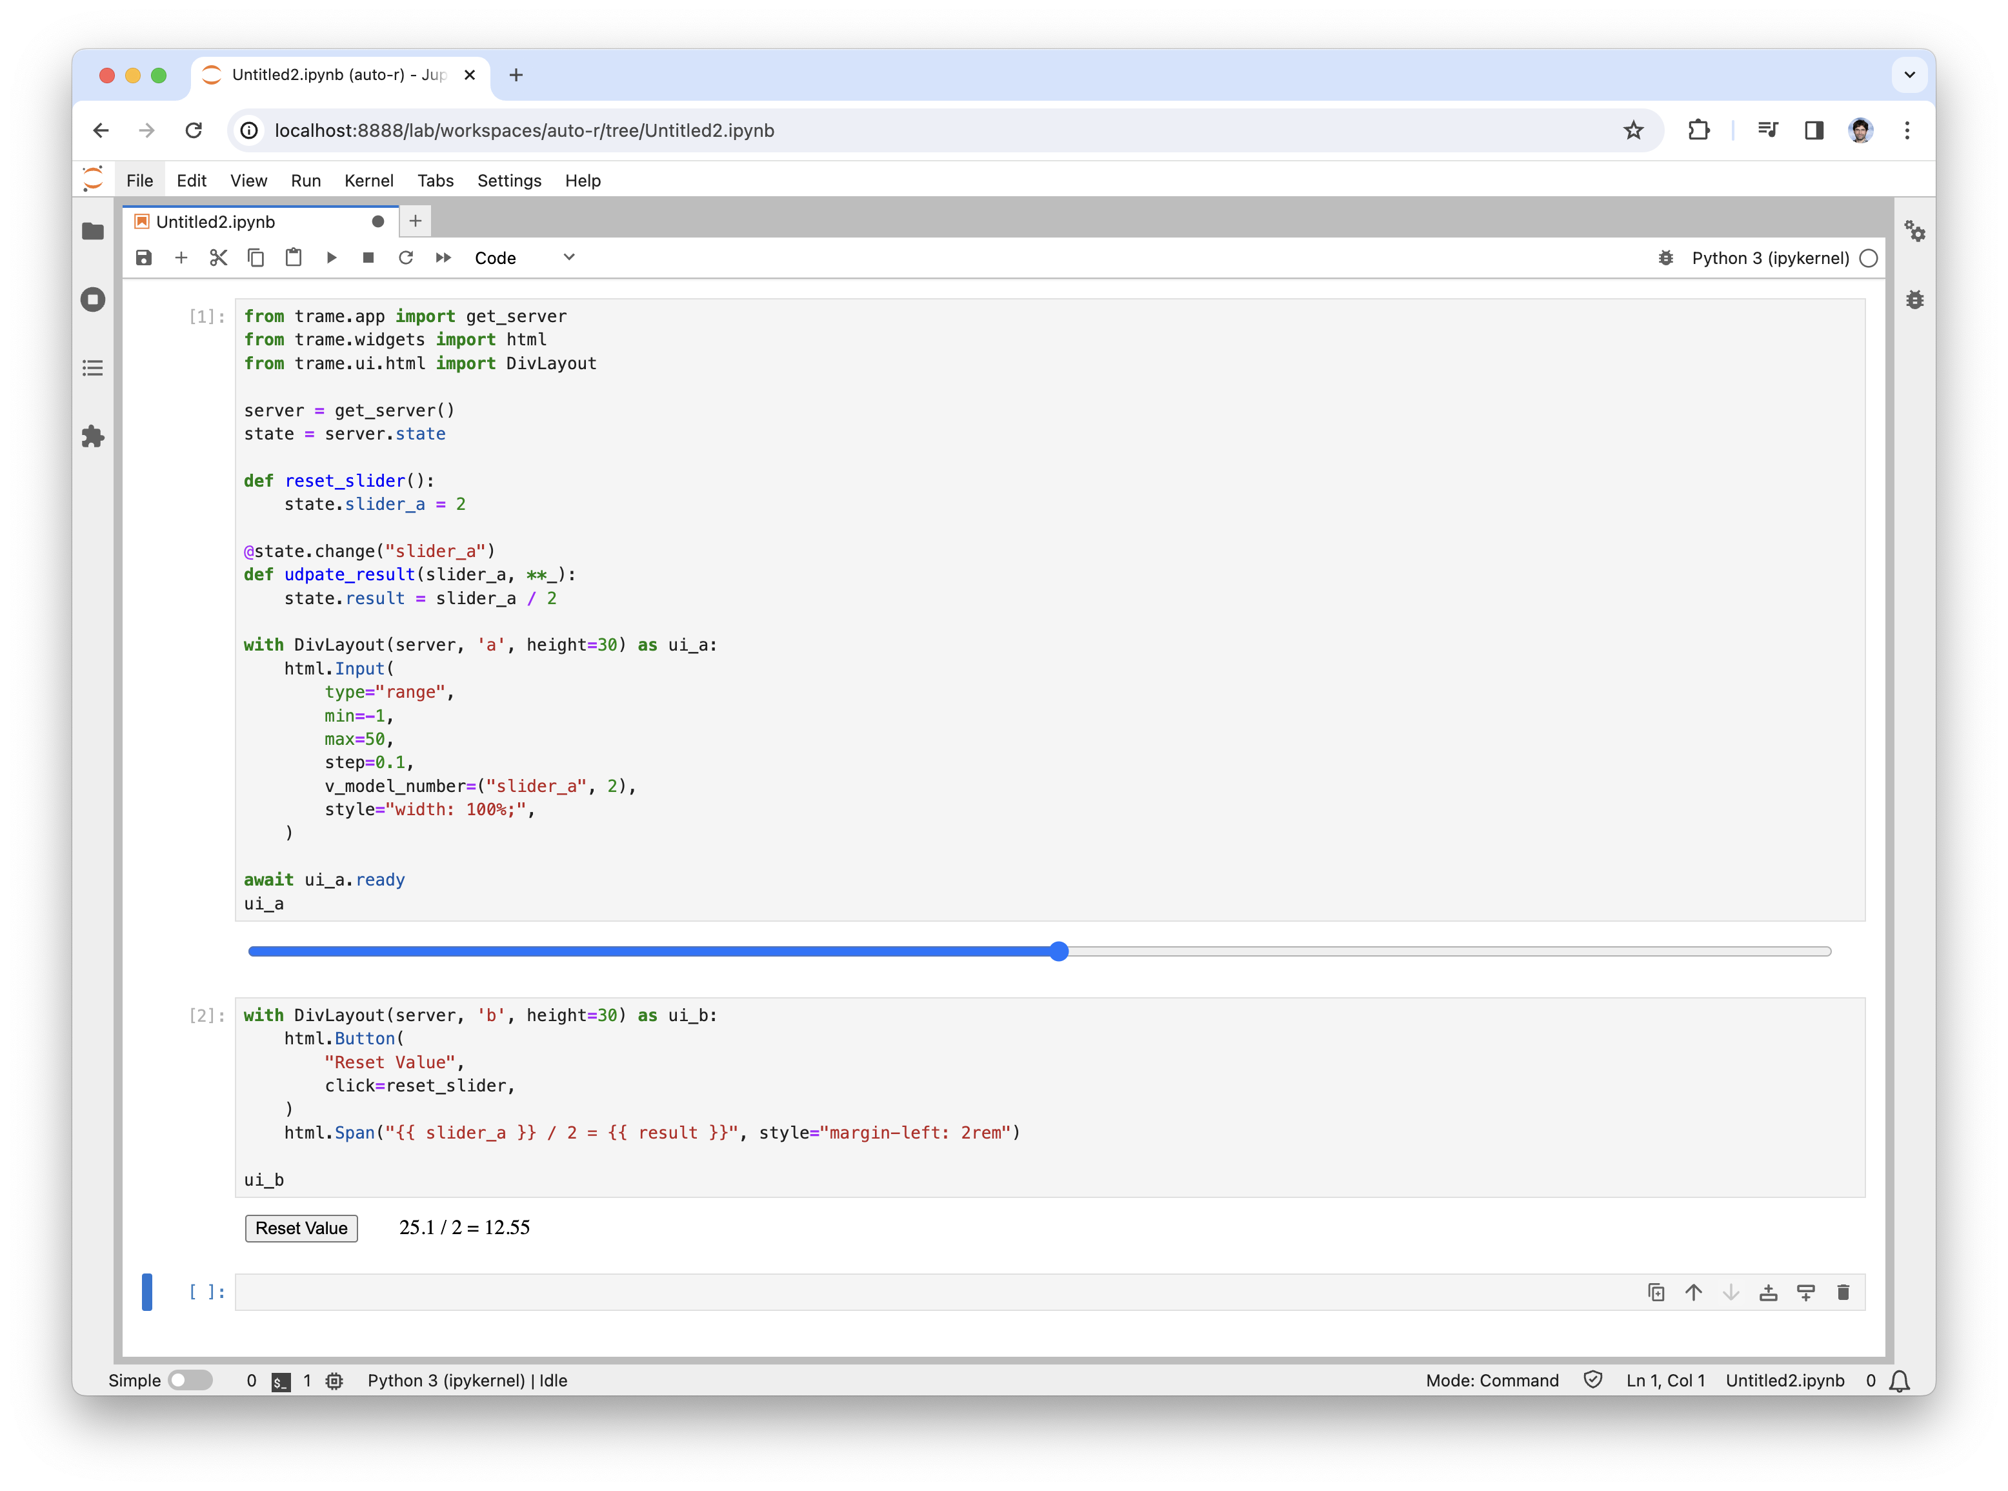This screenshot has height=1491, width=2008.
Task: Open new launcher tab with plus button
Action: click(415, 221)
